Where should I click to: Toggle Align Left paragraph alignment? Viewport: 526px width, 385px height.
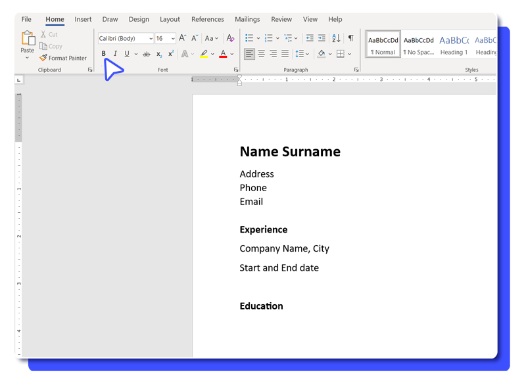click(x=249, y=54)
